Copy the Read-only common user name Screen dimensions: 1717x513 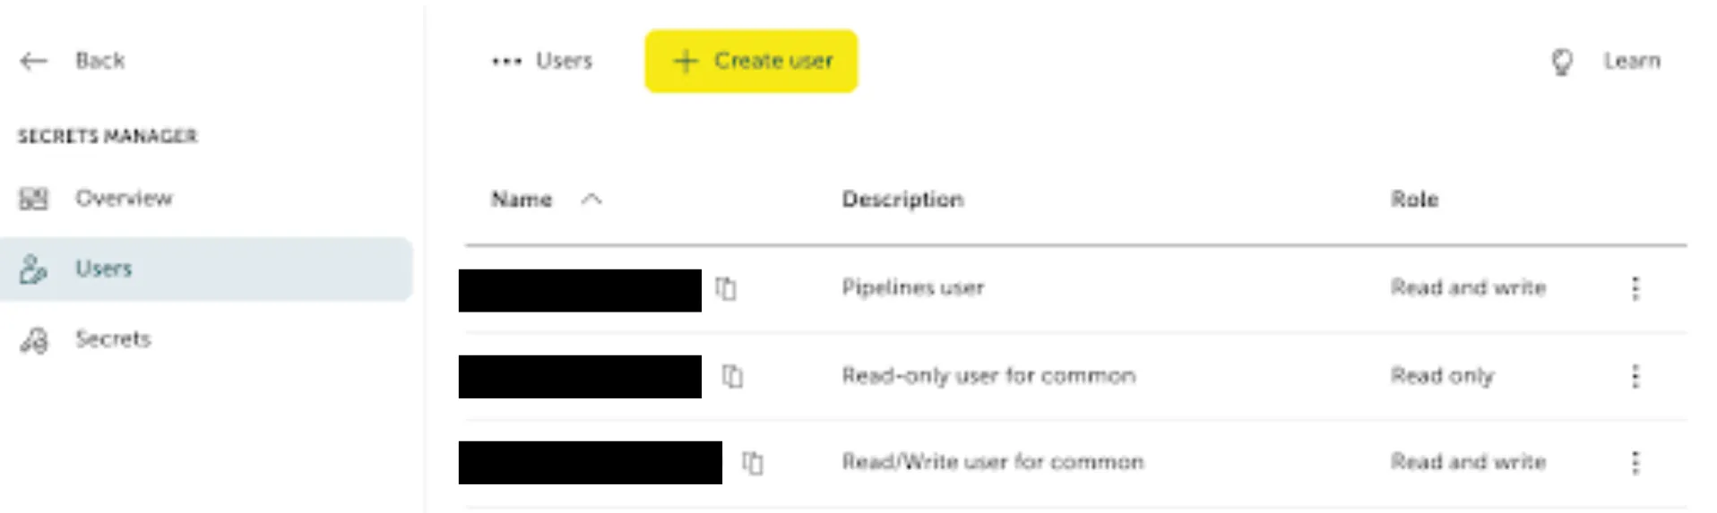[733, 376]
